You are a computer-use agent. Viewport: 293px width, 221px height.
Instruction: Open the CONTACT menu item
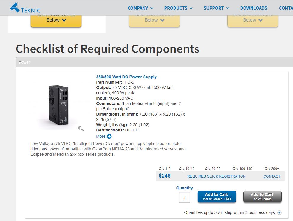pyautogui.click(x=286, y=8)
